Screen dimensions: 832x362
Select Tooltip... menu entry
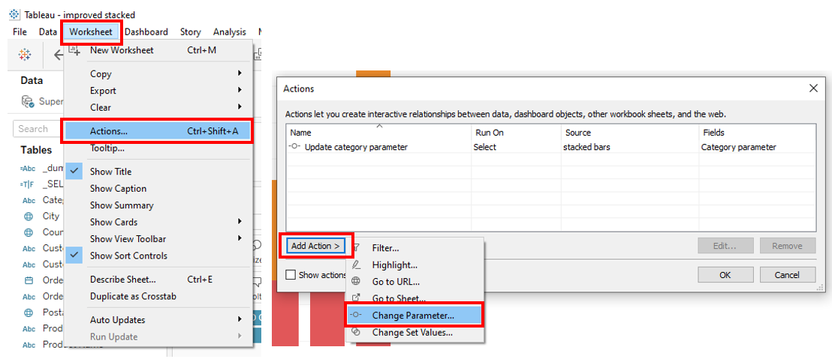coord(158,148)
